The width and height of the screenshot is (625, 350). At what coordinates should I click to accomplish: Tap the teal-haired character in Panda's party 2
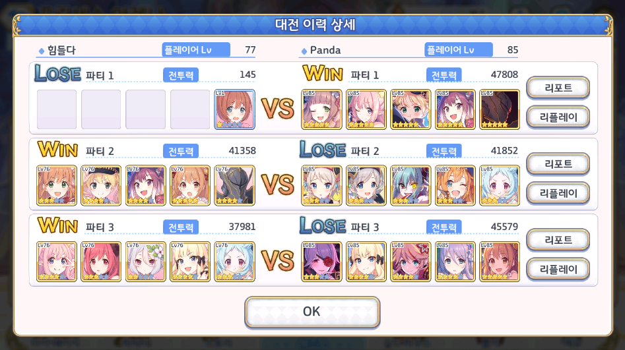coord(411,186)
